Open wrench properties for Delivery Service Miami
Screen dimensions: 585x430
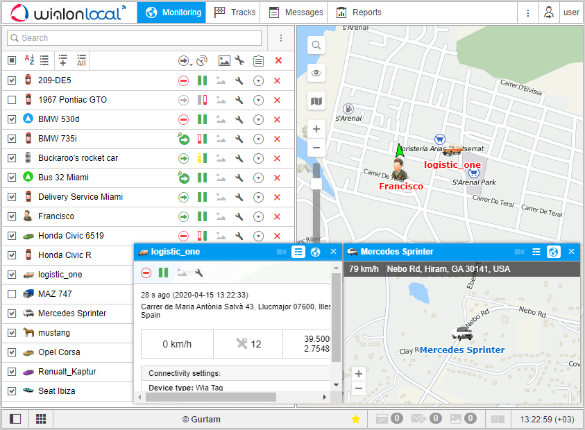coord(239,197)
